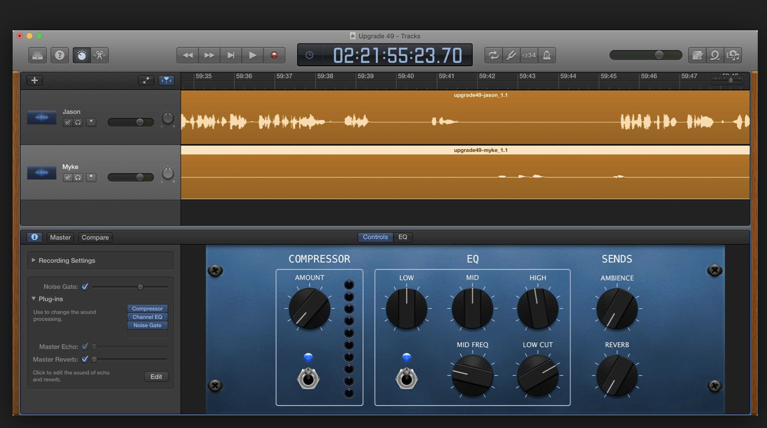Screen dimensions: 767x428
Task: Enable the Cycle loop button
Action: coord(493,55)
